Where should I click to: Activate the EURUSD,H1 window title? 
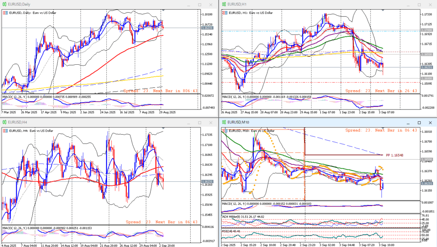(237, 4)
